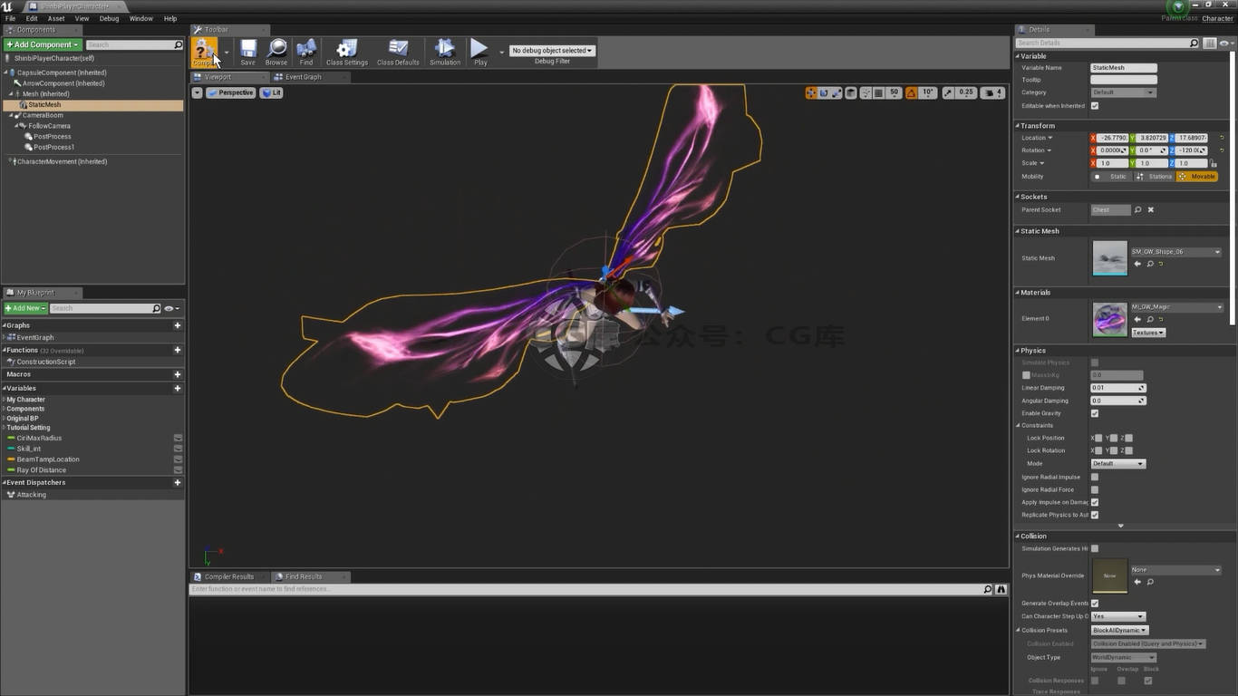Clear the Parent Socket with X
Image resolution: width=1238 pixels, height=696 pixels.
click(x=1151, y=209)
